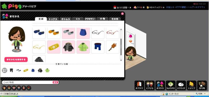Click the chat text input field

tap(27, 82)
